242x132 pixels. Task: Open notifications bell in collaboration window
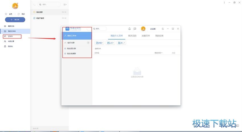point(130,29)
